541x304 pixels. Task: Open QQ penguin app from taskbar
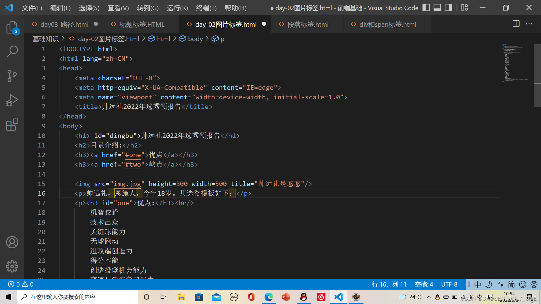[303, 297]
